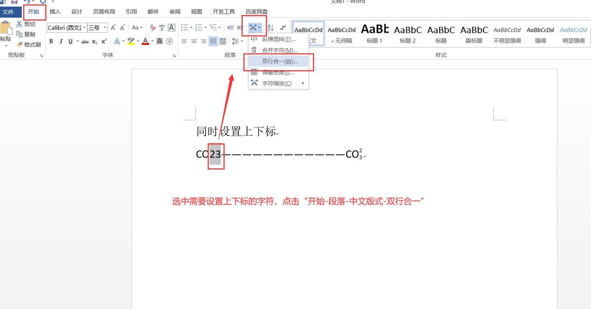Select the superscript X² icon

point(104,41)
